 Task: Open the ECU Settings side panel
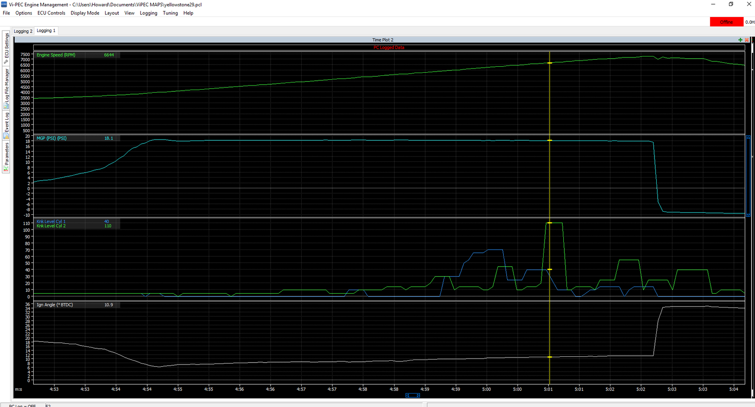point(6,48)
